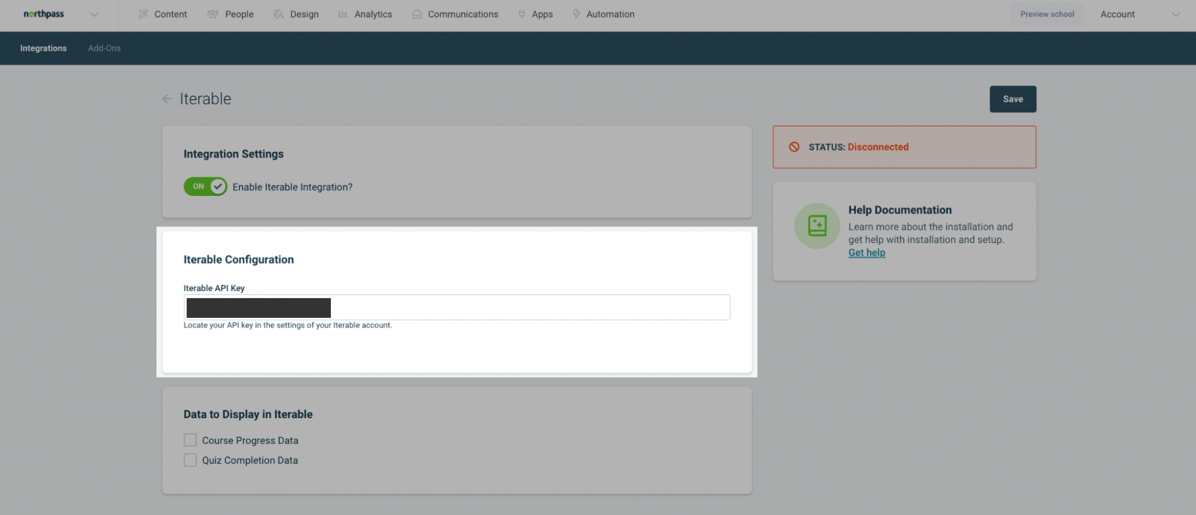The height and width of the screenshot is (515, 1196).
Task: Click inside the Iterable API Key field
Action: pos(457,307)
